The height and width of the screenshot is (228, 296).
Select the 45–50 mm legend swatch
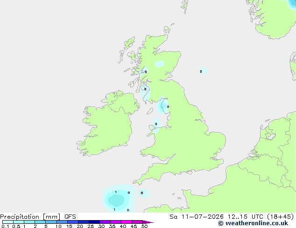pos(137,222)
